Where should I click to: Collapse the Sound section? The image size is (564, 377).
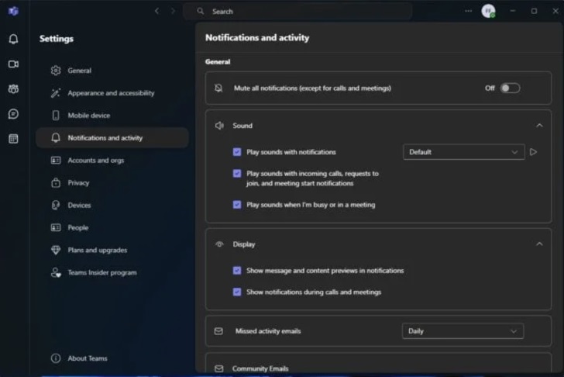[539, 126]
